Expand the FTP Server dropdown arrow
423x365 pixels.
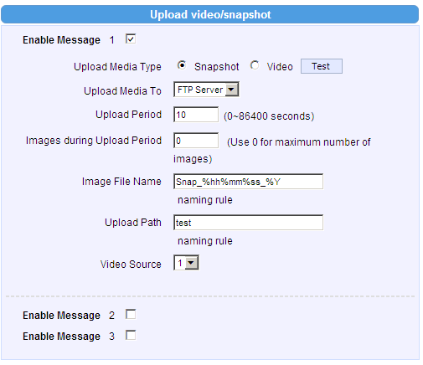coord(231,90)
